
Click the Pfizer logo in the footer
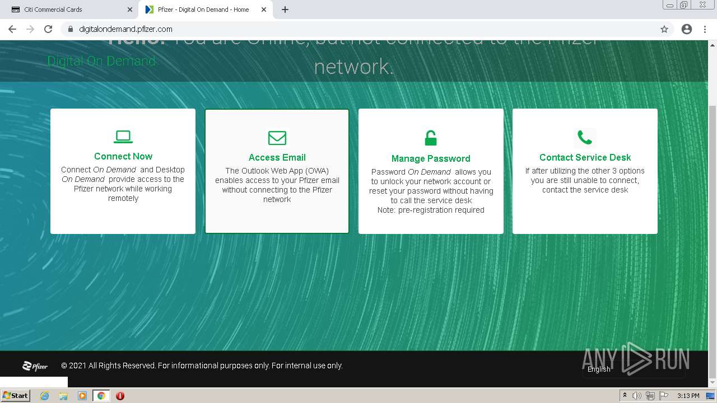35,366
